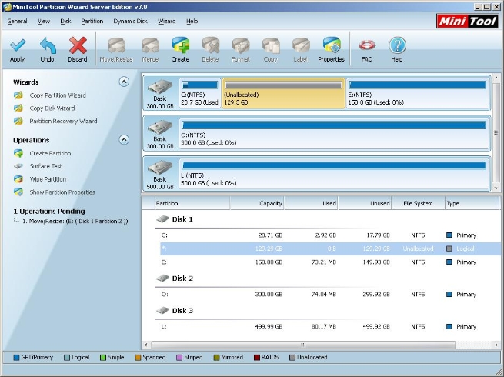This screenshot has width=504, height=377.
Task: Select the C: row in partition list
Action: point(330,235)
